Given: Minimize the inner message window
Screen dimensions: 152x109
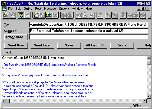Looking at the screenshot, I should point(139,9).
